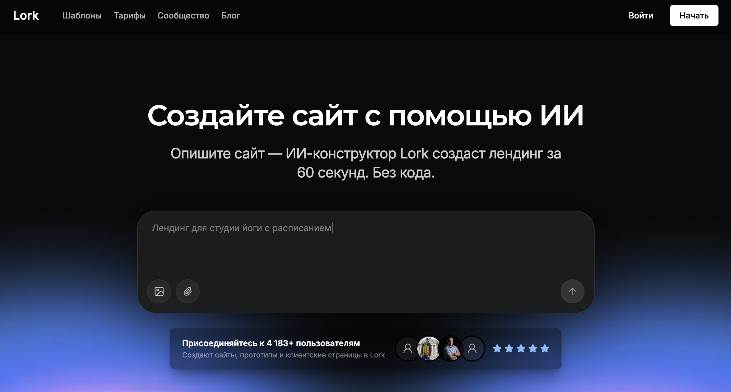Screen dimensions: 731x392
Task: Click the five-star rating
Action: tap(521, 349)
